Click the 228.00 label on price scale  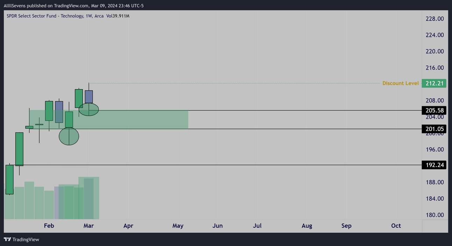click(x=435, y=19)
